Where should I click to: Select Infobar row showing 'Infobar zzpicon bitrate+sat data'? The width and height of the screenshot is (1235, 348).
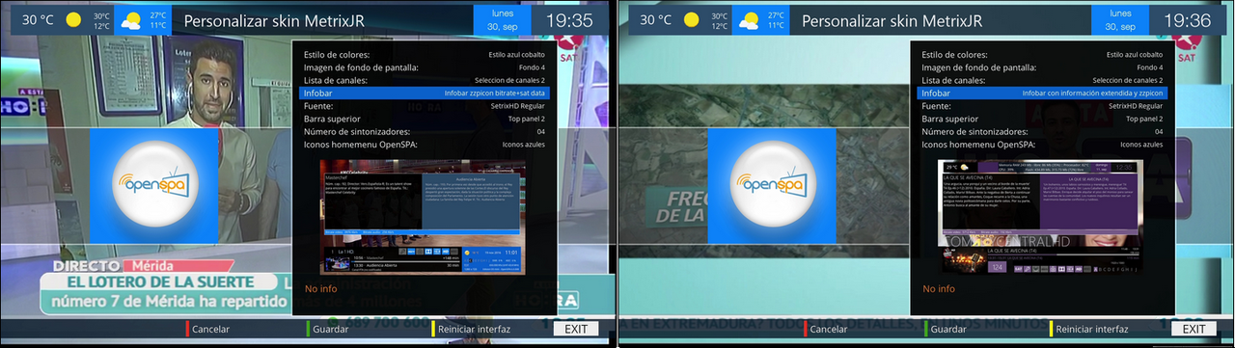(x=425, y=93)
